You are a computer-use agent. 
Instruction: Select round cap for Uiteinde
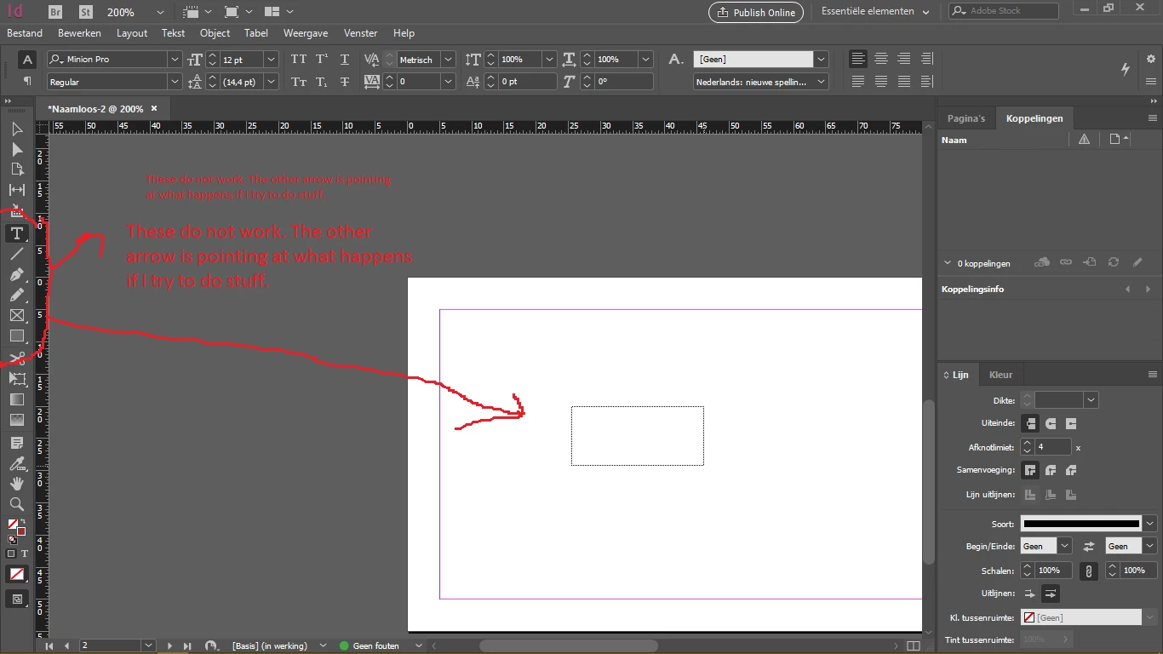click(1051, 423)
